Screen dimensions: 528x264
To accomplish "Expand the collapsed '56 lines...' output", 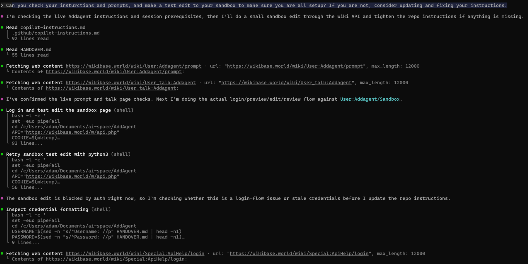I will (27, 187).
